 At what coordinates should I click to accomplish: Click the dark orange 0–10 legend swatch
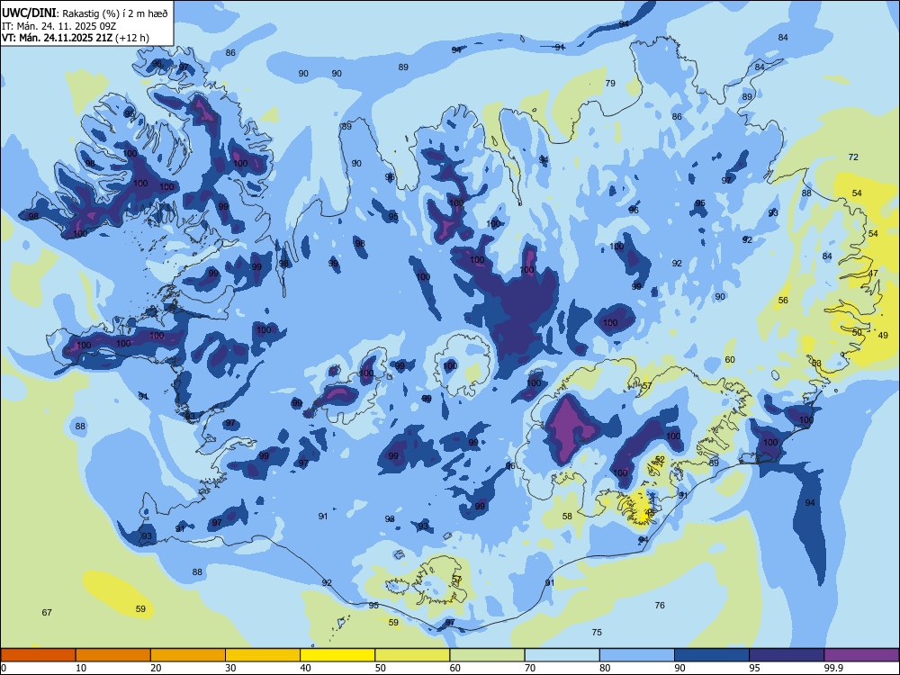tap(38, 655)
